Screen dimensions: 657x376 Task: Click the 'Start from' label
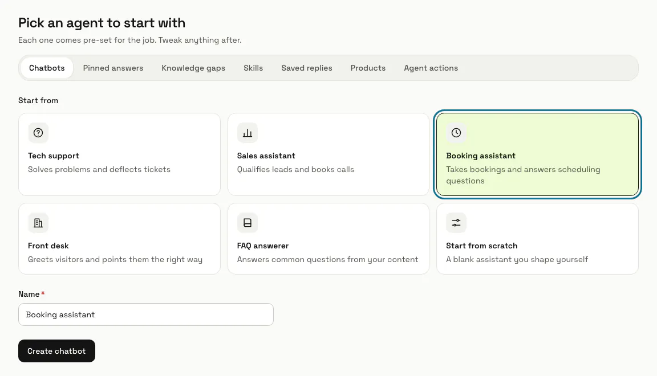tap(38, 100)
